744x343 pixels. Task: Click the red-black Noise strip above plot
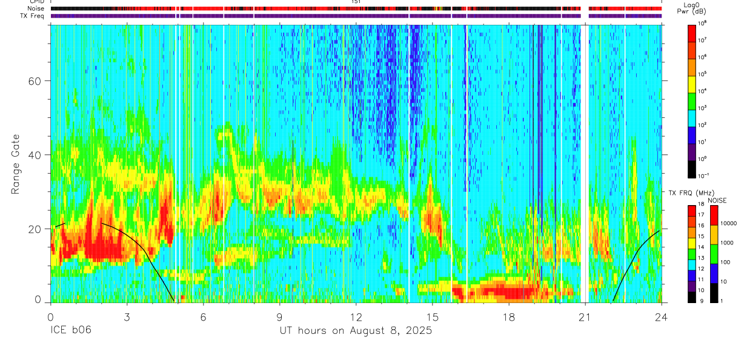click(356, 8)
